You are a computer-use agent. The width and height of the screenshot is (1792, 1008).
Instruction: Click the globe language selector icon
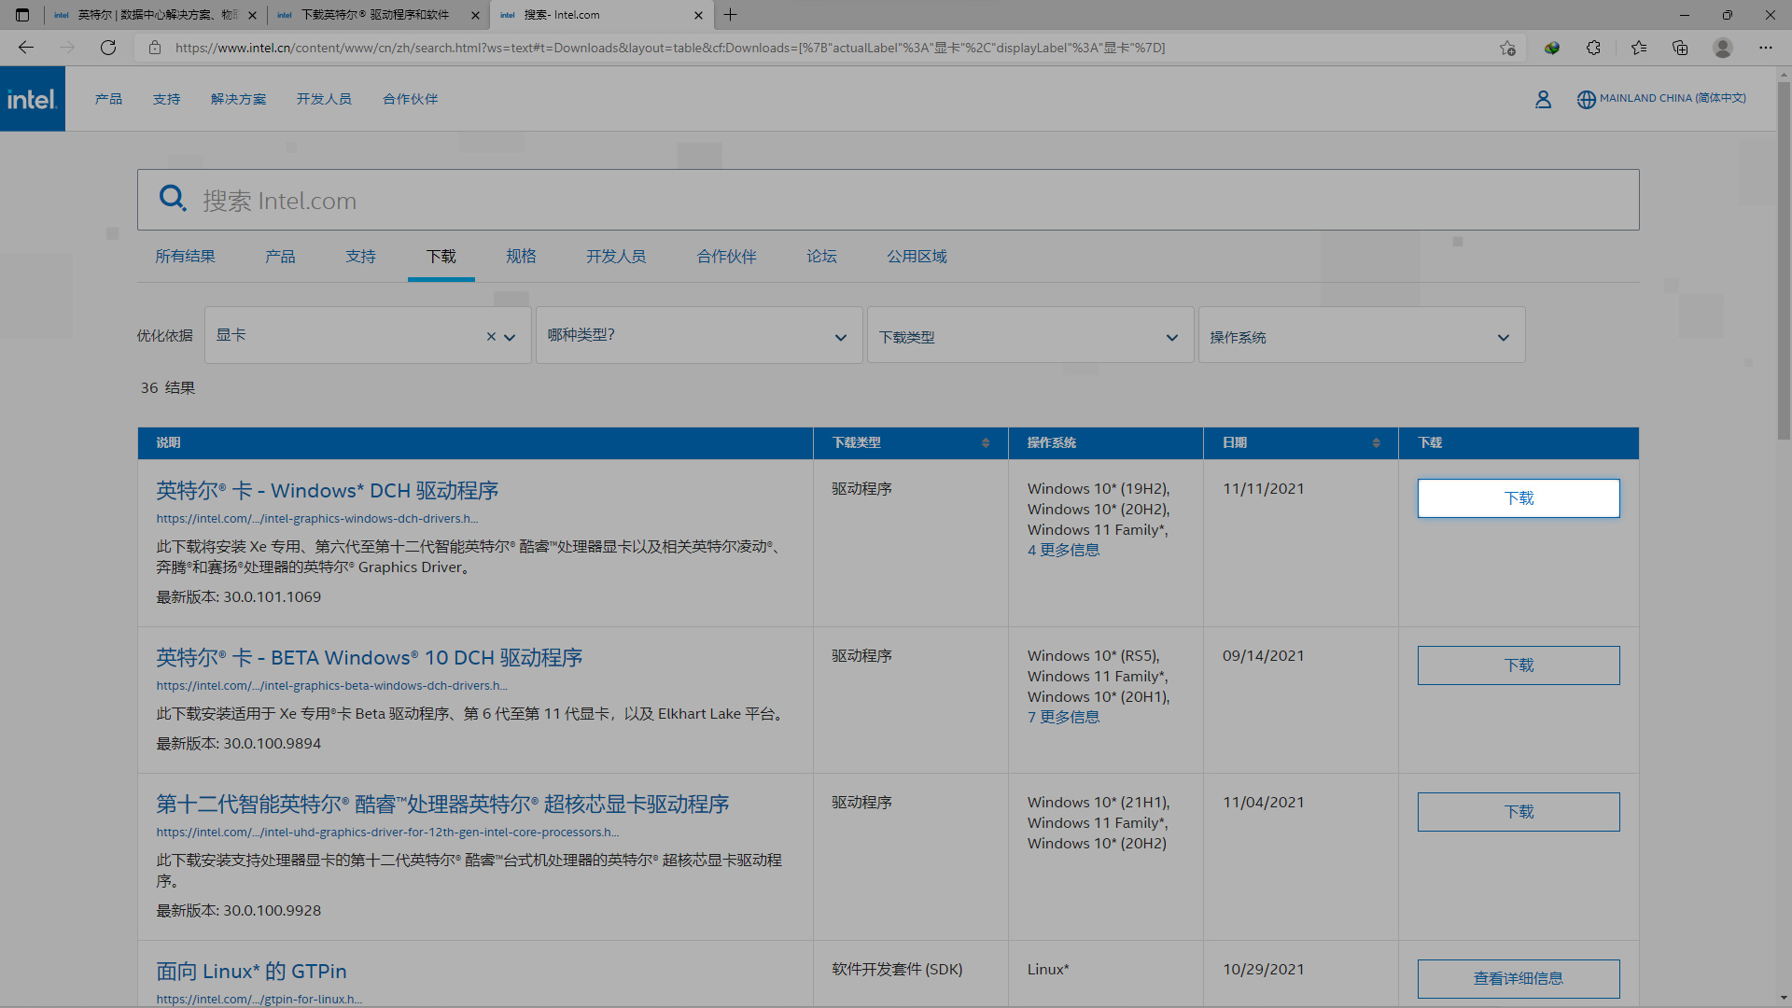point(1586,99)
